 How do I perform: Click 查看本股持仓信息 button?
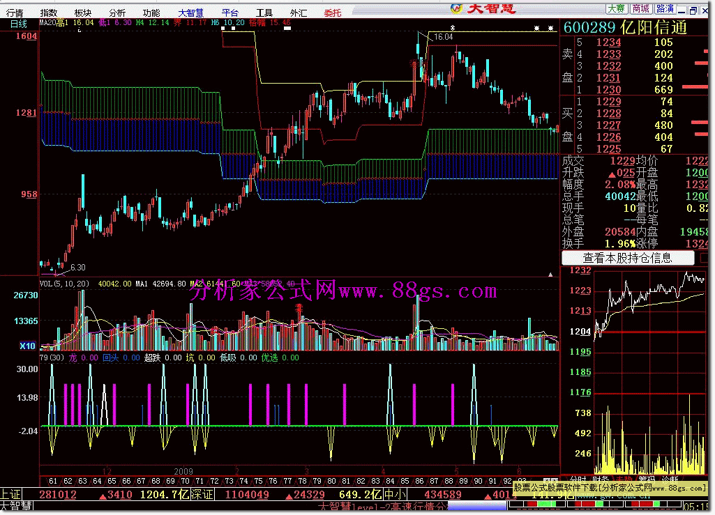[x=627, y=258]
